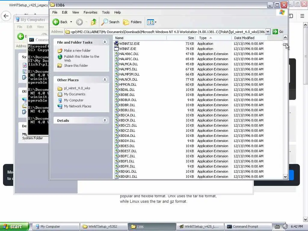Open the Views button menu

[x=152, y=22]
